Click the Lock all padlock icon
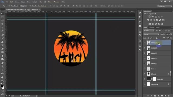Image resolution: width=173 pixels, height=97 pixels. coord(157,38)
